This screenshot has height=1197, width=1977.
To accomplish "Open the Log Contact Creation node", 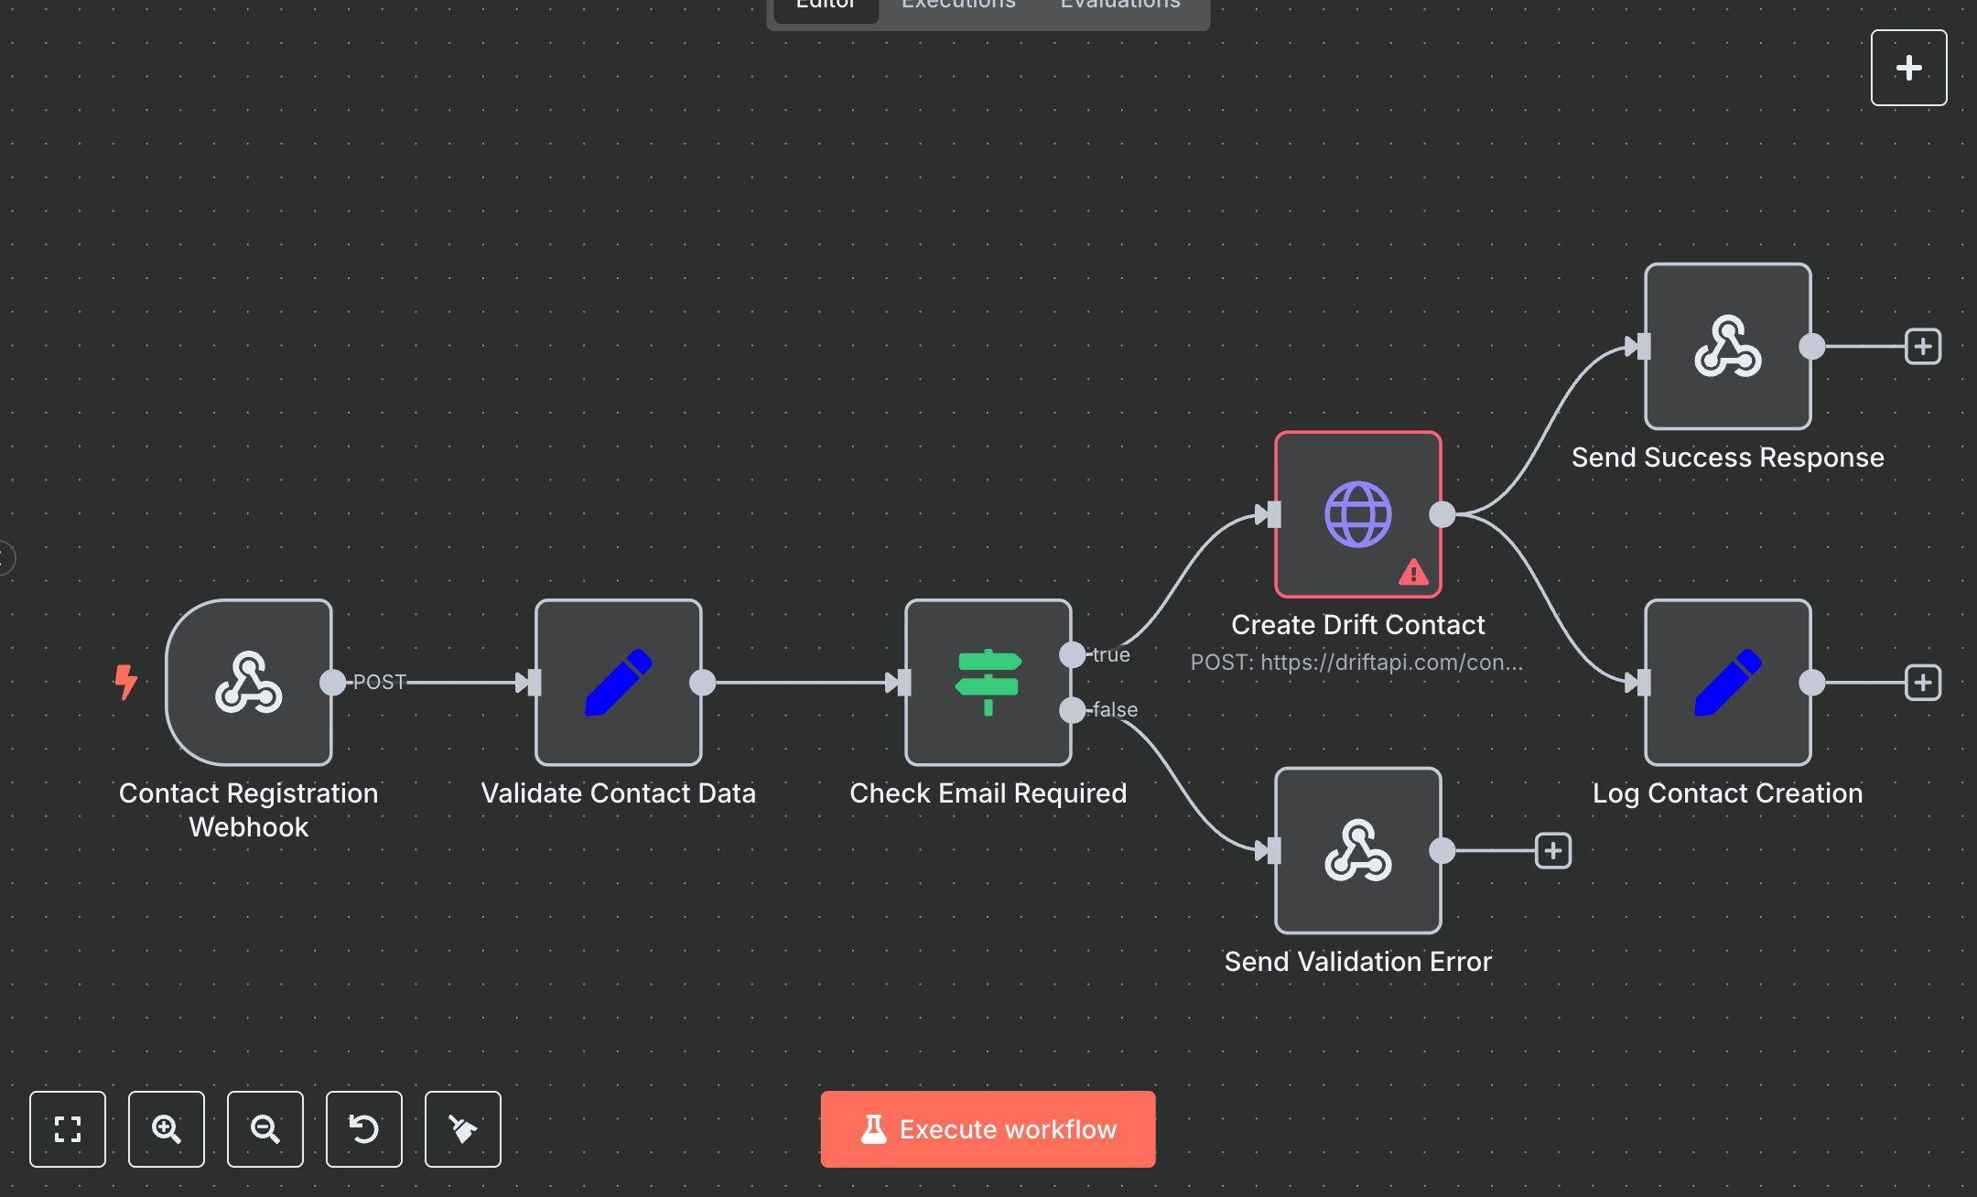I will (x=1726, y=682).
